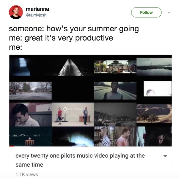Click the blue window light thumbnail
This screenshot has height=178, width=180.
[x=31, y=67]
